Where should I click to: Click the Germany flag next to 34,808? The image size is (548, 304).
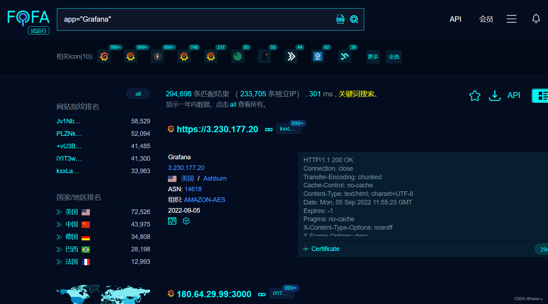[86, 237]
